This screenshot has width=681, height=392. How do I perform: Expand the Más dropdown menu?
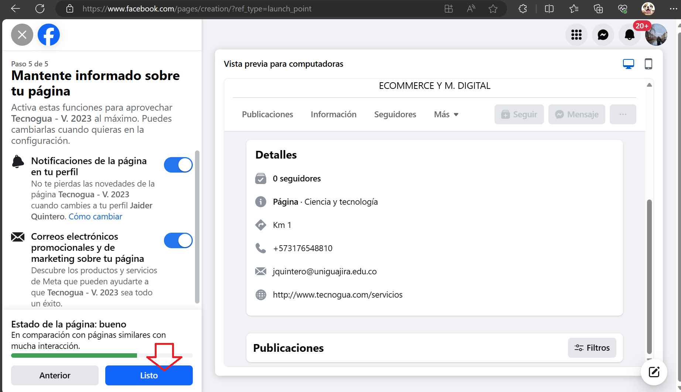[446, 114]
